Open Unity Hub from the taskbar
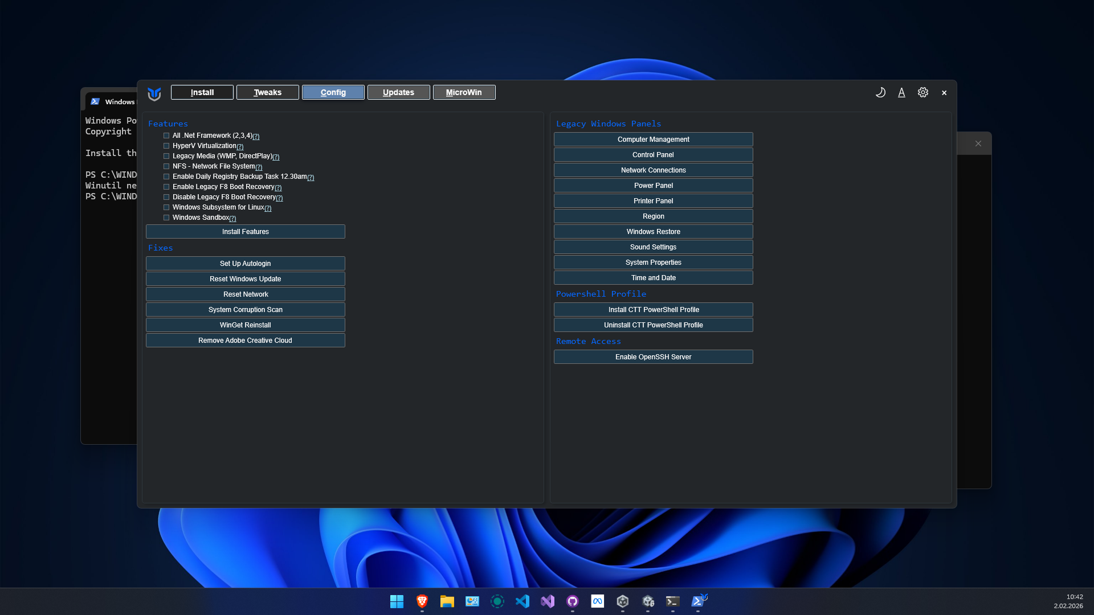Image resolution: width=1094 pixels, height=615 pixels. click(622, 601)
